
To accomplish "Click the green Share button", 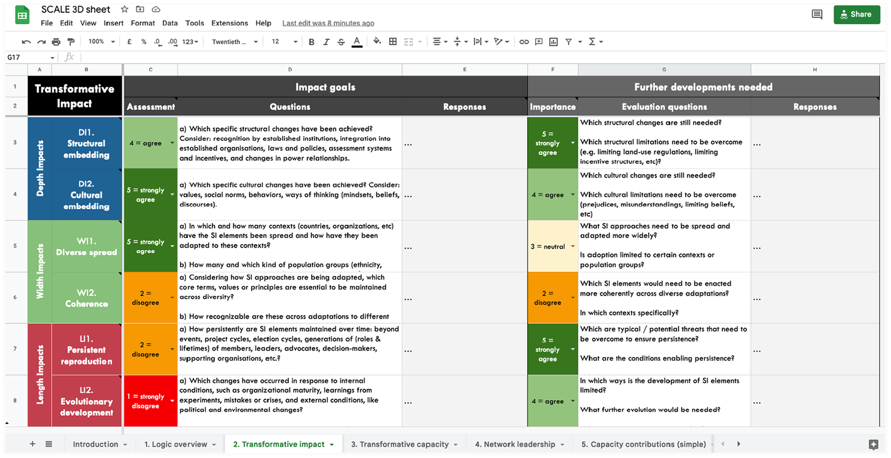I will (857, 15).
